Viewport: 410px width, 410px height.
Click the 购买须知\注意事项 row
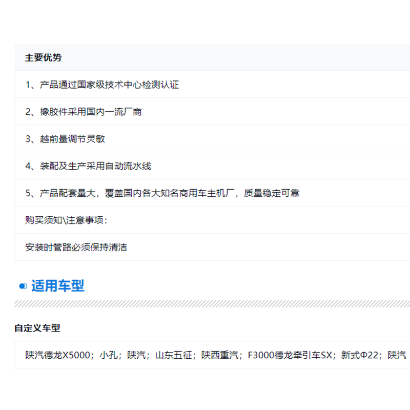coord(67,220)
